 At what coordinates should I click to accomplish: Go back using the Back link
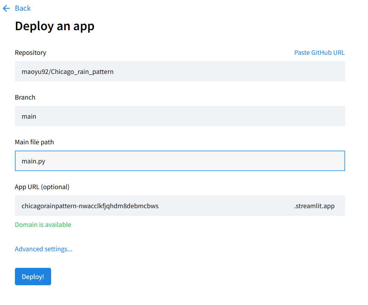[23, 8]
